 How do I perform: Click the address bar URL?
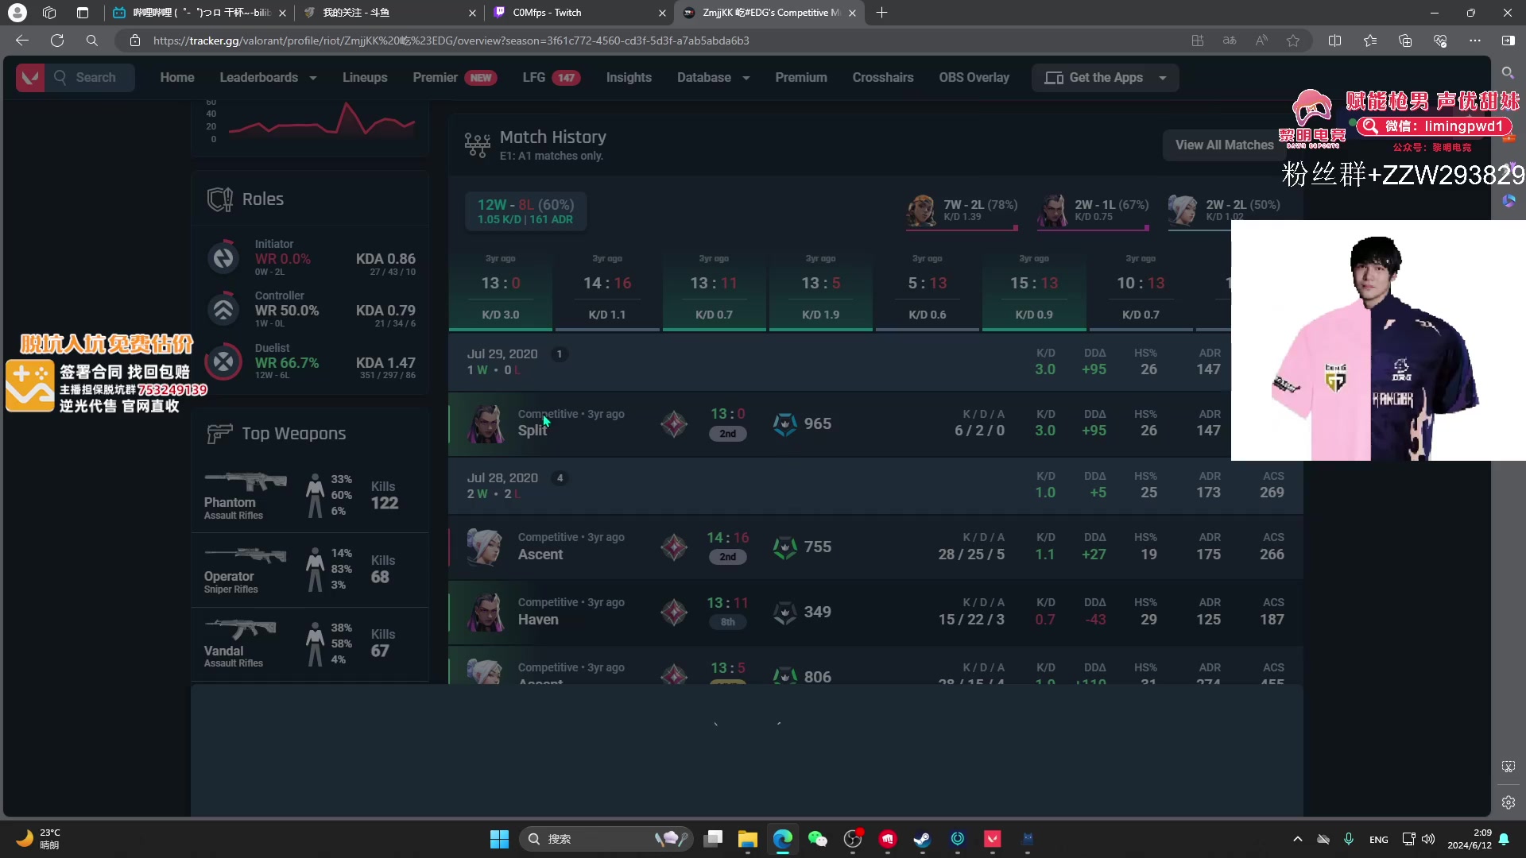tap(451, 41)
